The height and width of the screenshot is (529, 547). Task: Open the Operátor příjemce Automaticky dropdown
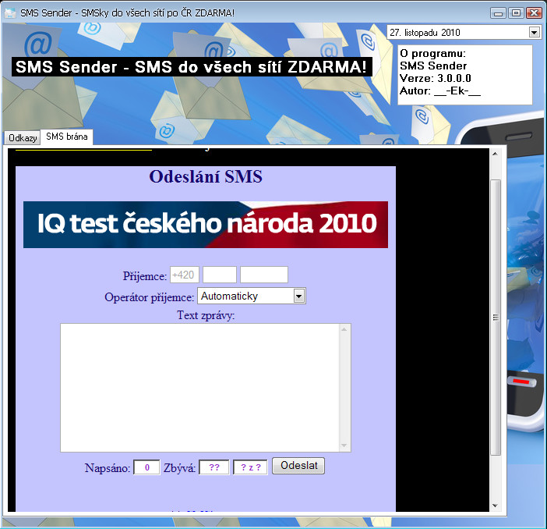click(252, 296)
